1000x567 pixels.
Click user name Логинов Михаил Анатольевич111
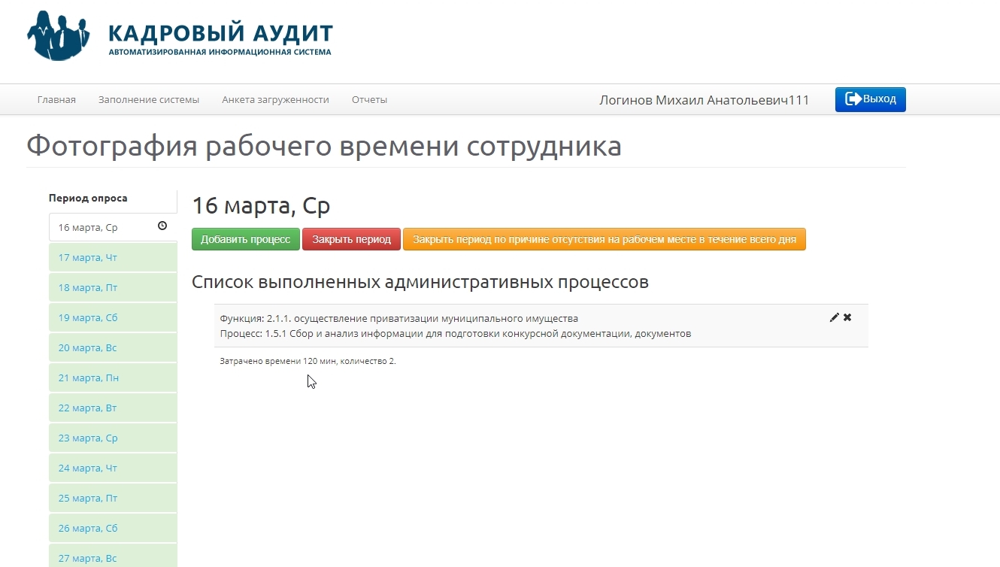click(x=704, y=100)
